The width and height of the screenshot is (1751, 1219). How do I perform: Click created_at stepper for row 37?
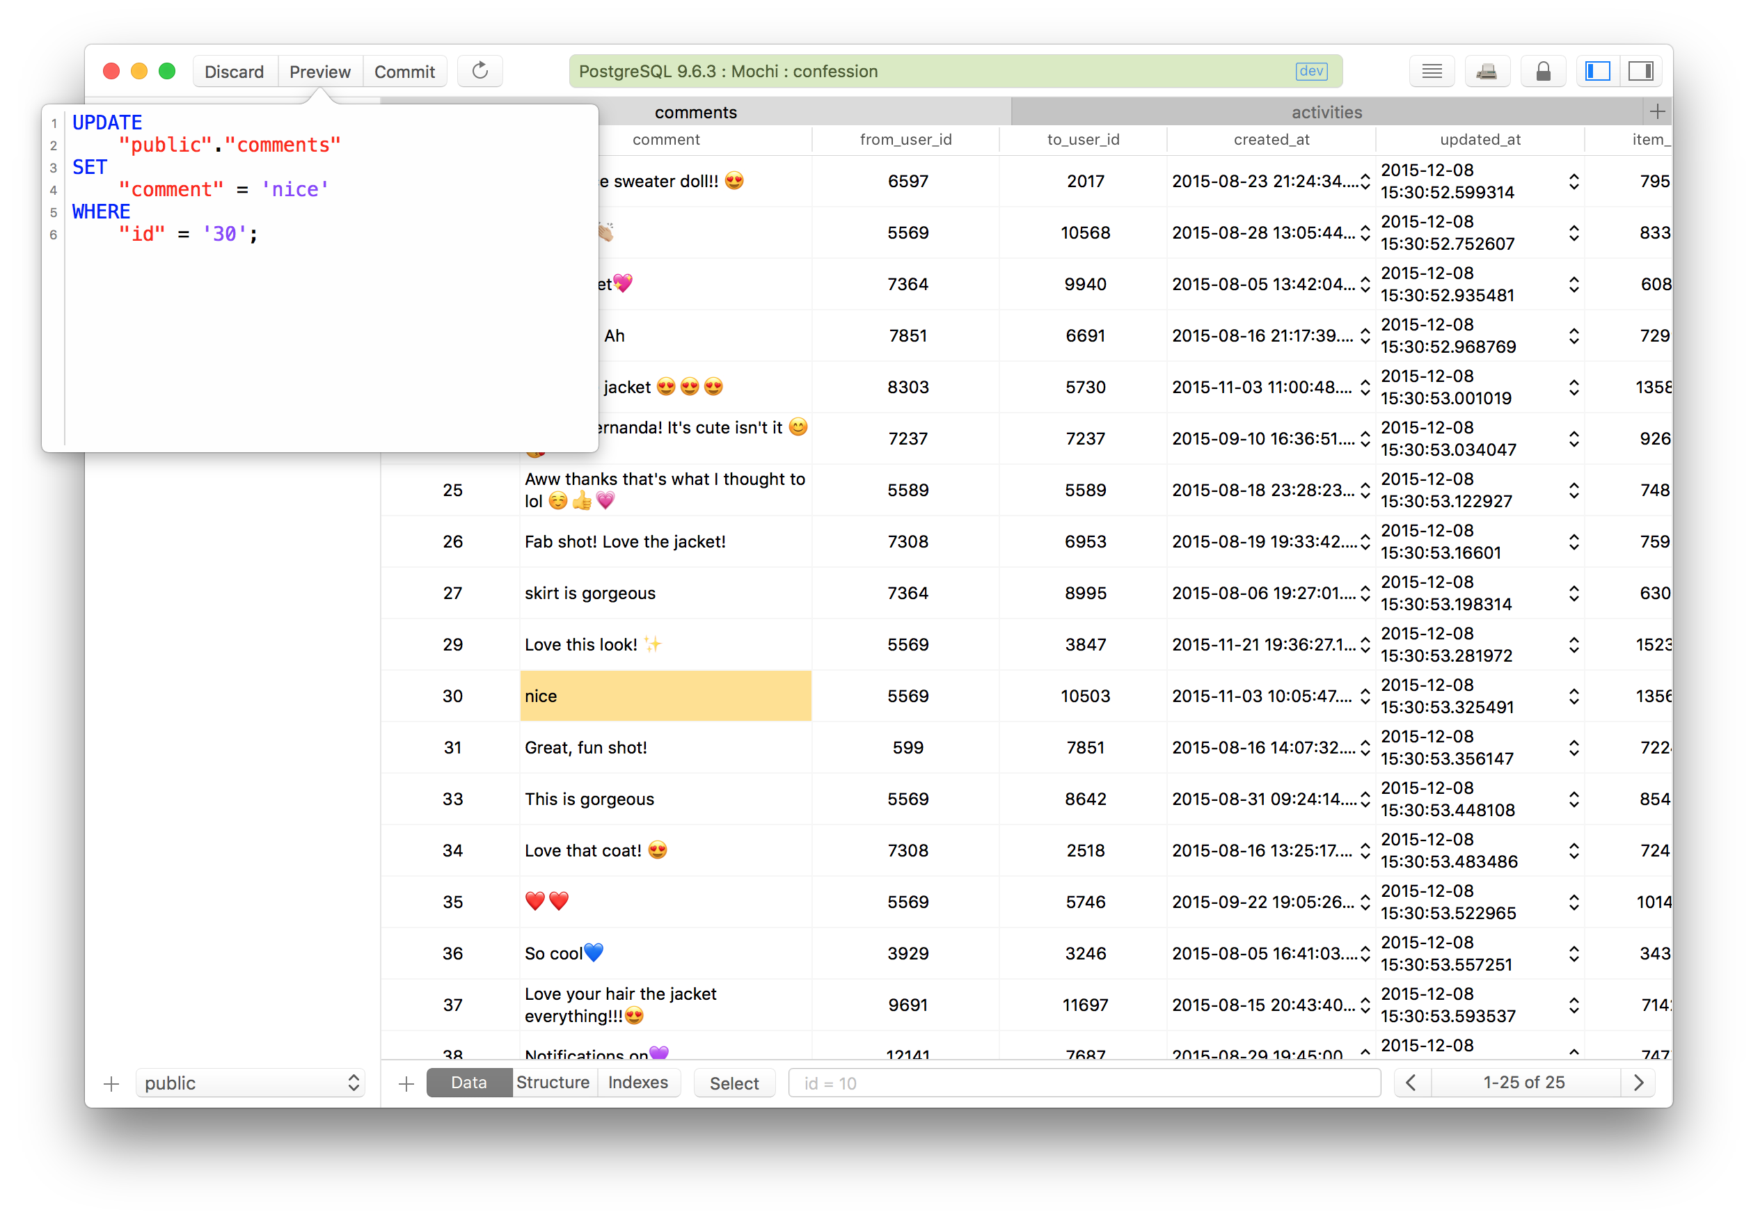pyautogui.click(x=1364, y=1005)
